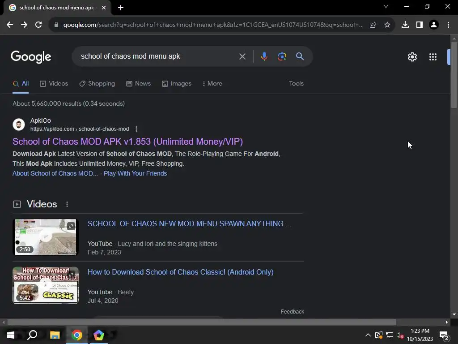Share this page from address bar
Viewport: 458px width, 344px height.
373,25
